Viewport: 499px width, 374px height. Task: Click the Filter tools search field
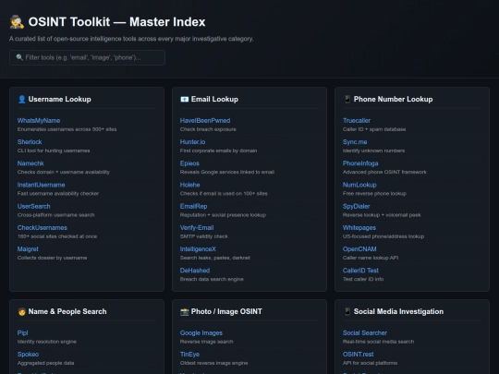(x=87, y=57)
